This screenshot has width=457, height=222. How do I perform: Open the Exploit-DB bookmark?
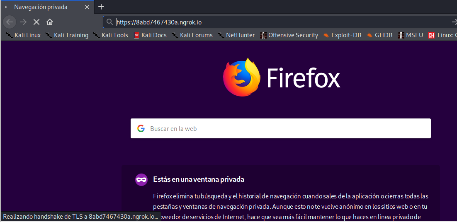coord(343,35)
